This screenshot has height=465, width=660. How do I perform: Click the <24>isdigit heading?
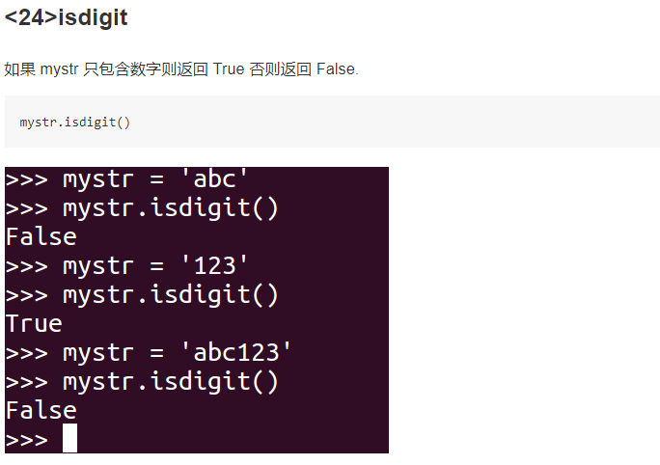point(66,17)
